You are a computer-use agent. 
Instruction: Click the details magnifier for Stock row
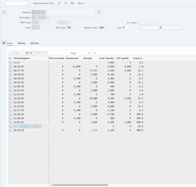(10, 63)
